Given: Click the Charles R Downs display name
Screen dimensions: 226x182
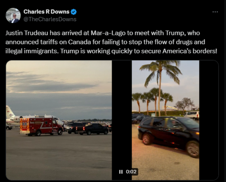Looking at the screenshot, I should coord(47,12).
